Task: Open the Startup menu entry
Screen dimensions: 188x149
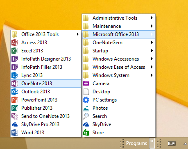Action: (118, 51)
